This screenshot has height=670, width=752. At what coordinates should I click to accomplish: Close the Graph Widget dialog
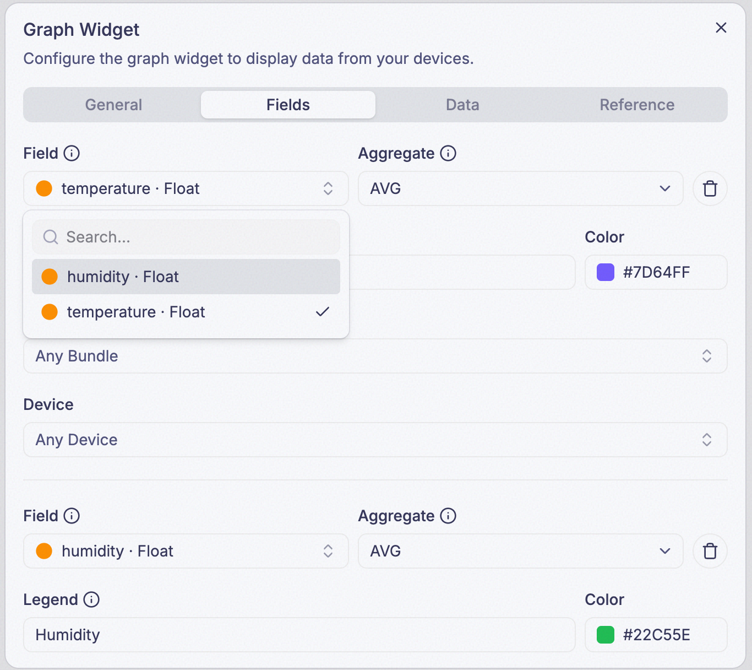tap(721, 28)
